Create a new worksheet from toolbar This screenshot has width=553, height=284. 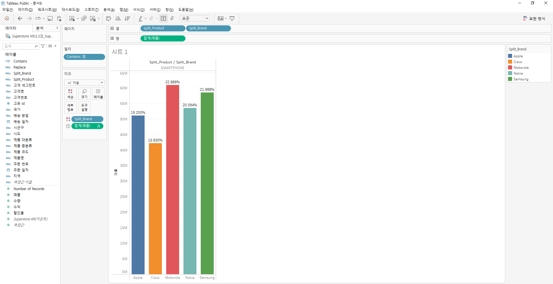coord(72,18)
